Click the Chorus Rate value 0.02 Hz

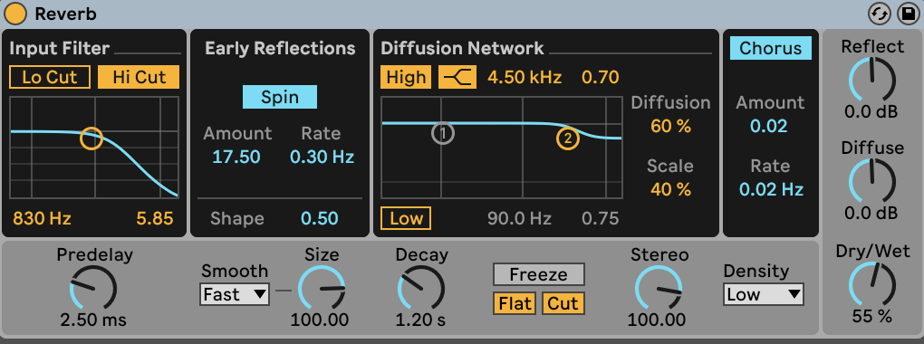click(772, 189)
